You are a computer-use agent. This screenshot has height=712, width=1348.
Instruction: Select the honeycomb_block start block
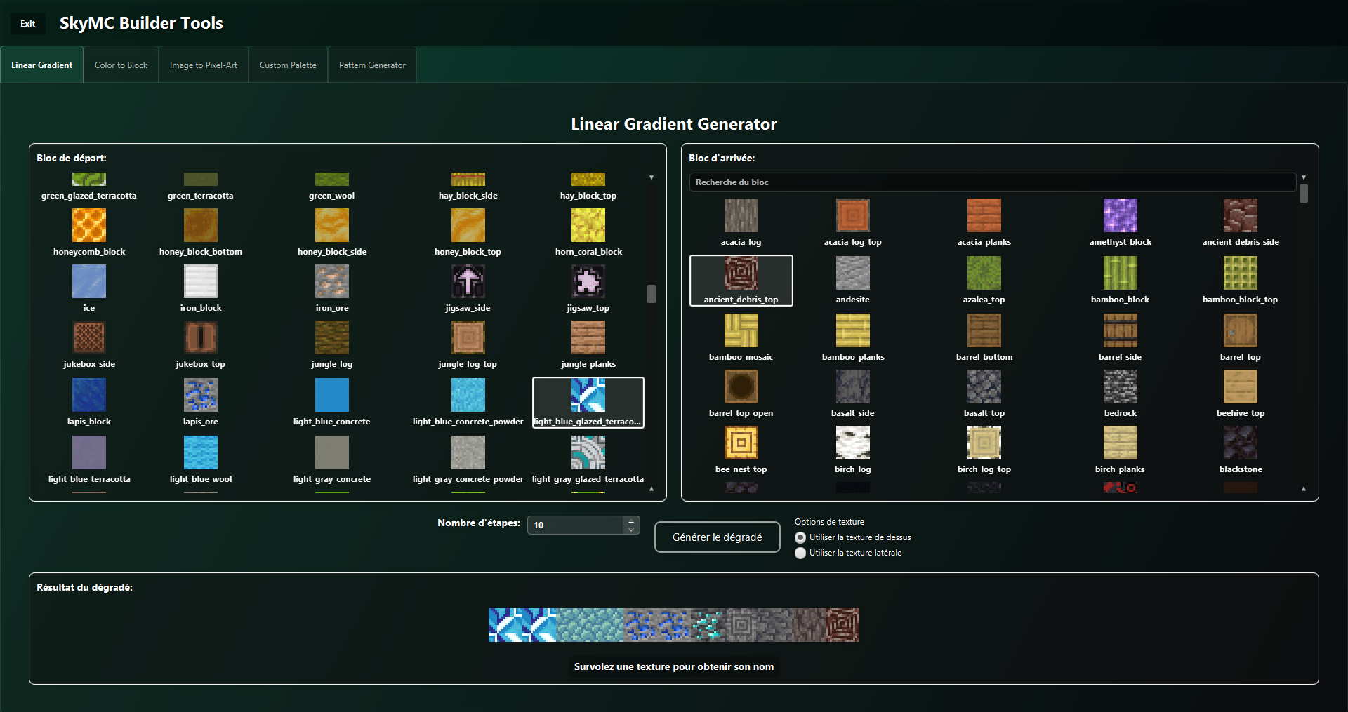pos(89,226)
